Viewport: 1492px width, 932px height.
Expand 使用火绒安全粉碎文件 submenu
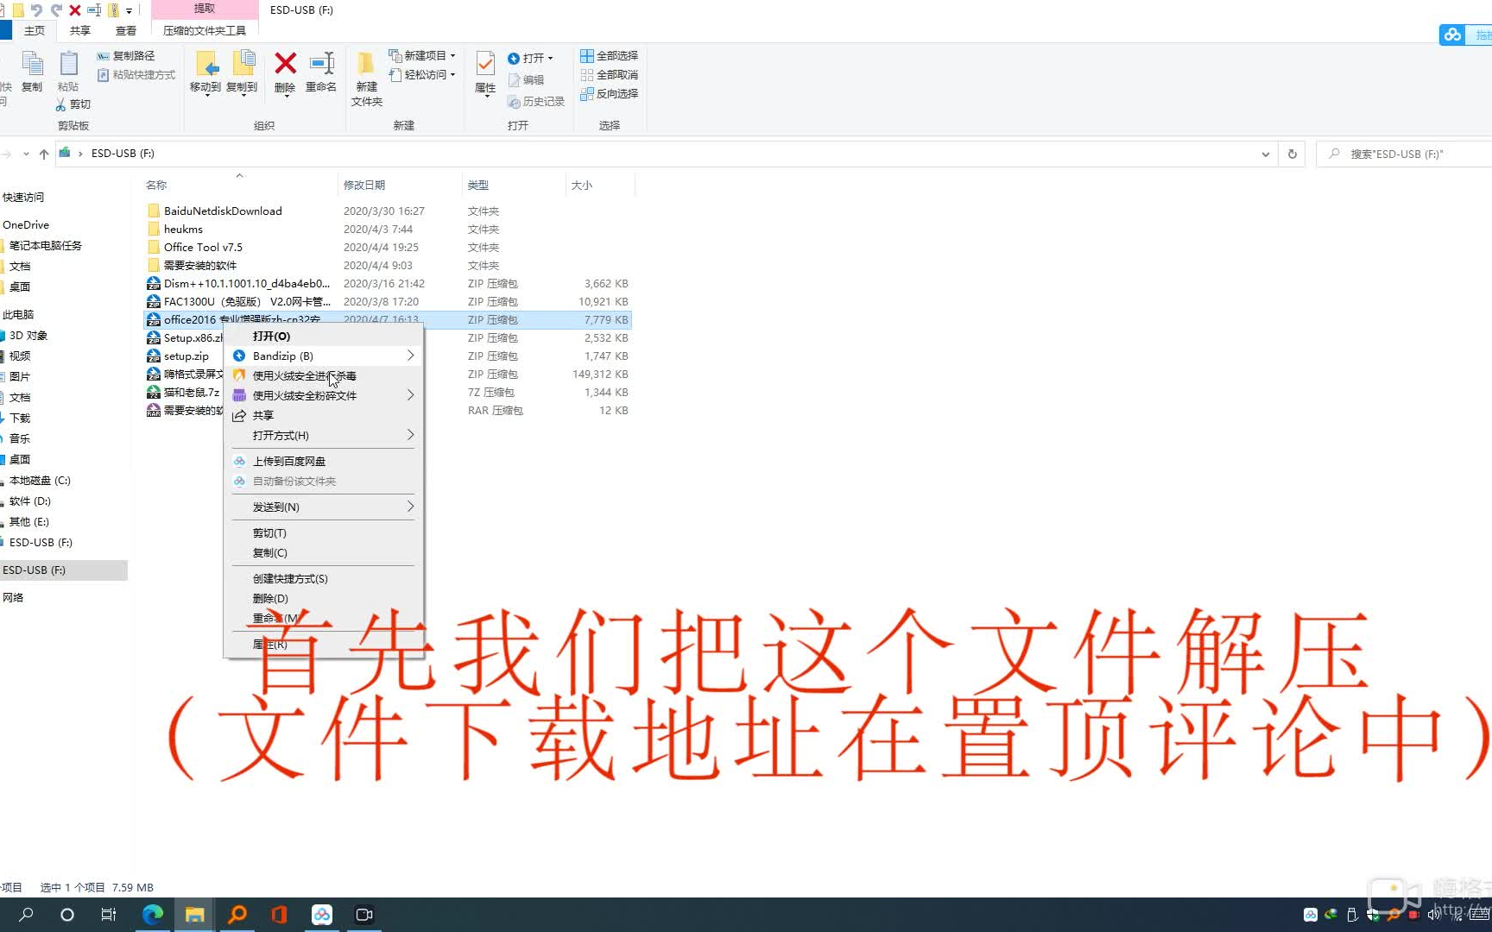pyautogui.click(x=324, y=396)
